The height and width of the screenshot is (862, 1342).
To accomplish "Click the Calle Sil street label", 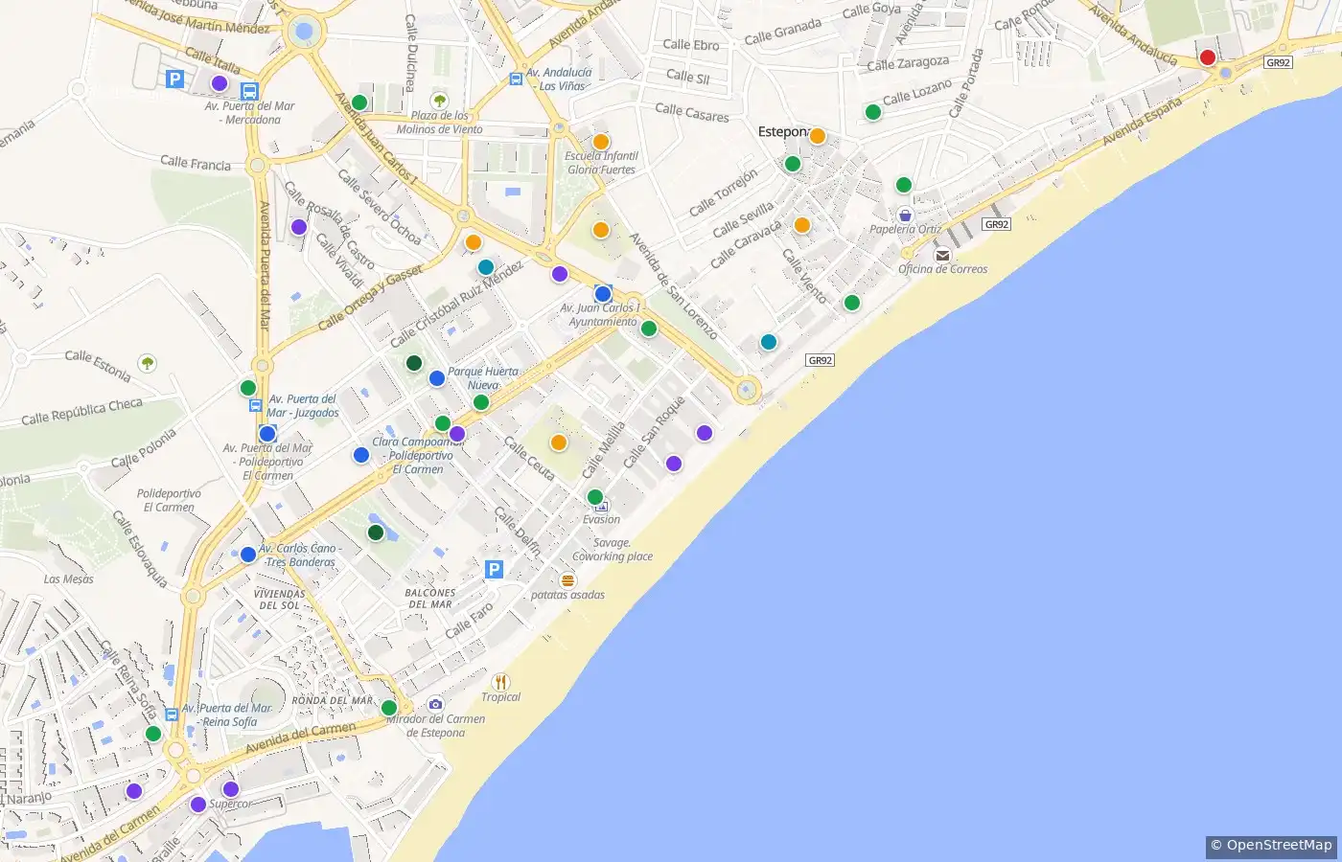I will coord(688,77).
